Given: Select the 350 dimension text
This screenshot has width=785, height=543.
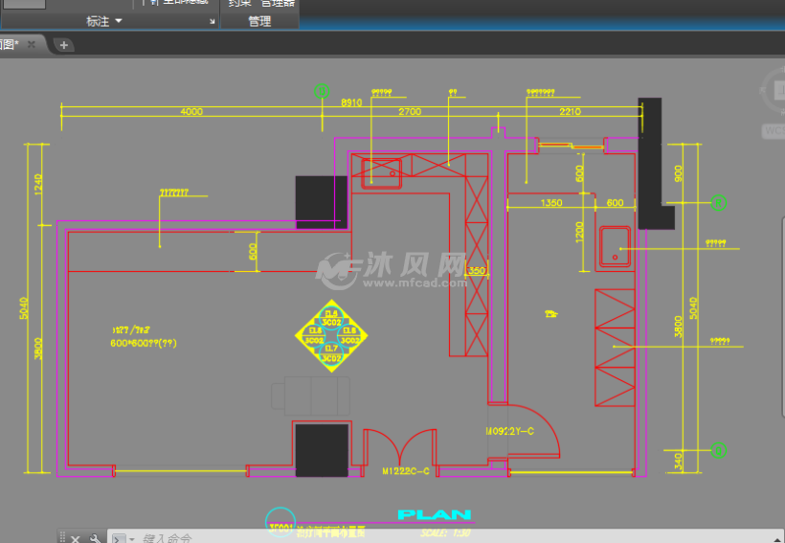Looking at the screenshot, I should [x=477, y=270].
